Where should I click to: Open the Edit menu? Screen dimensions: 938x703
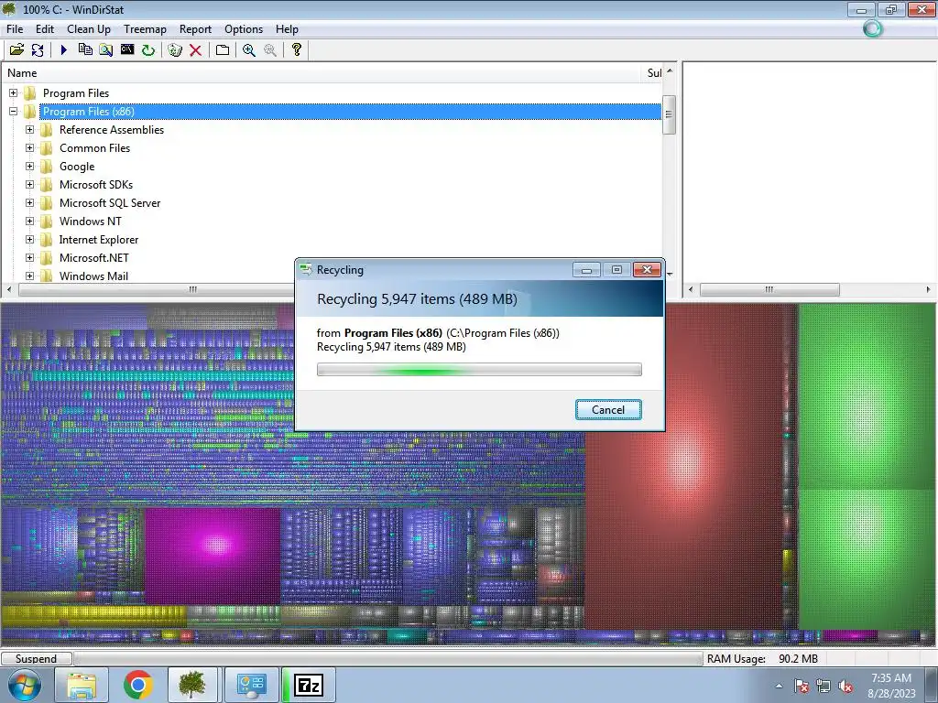point(44,28)
